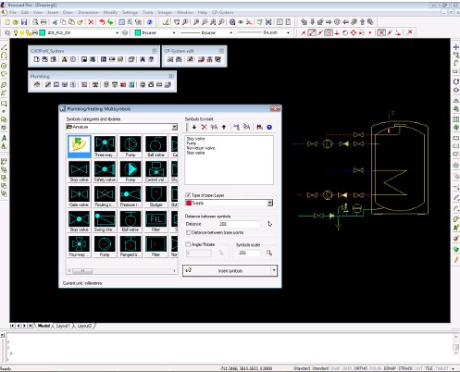Click the up arrow icon above Symbols to insert
The height and width of the screenshot is (372, 460).
(x=224, y=127)
